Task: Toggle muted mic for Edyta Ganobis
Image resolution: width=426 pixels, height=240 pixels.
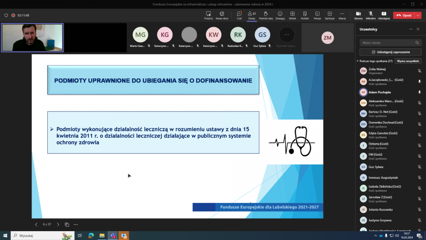Action: pyautogui.click(x=420, y=135)
